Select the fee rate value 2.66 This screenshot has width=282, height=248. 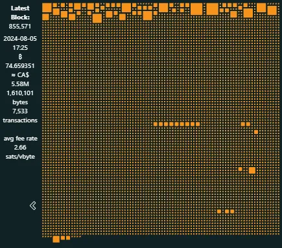(x=20, y=148)
